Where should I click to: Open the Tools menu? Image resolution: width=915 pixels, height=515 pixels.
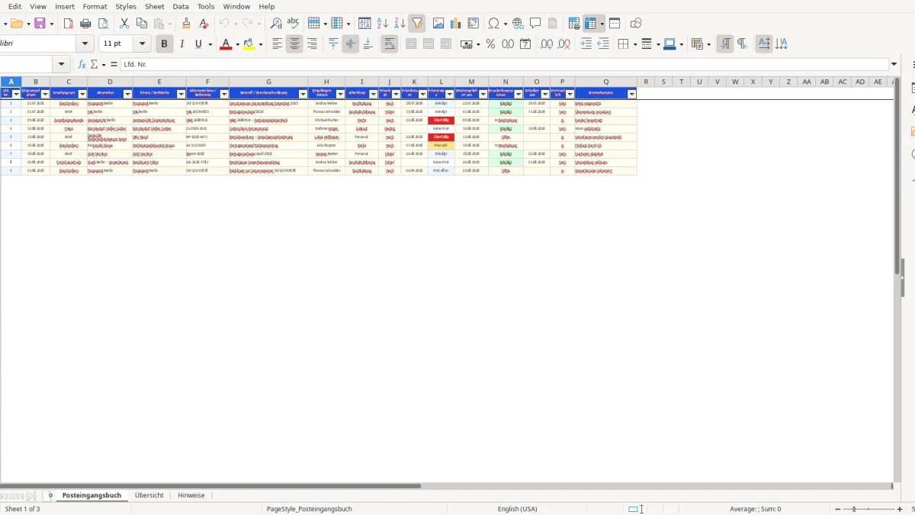coord(206,6)
